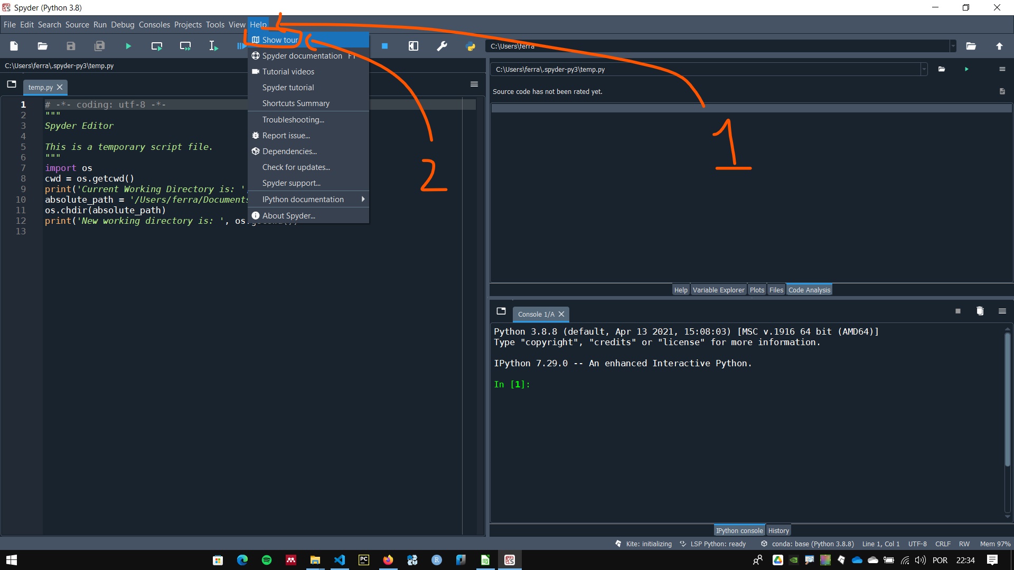Select the temp.py editor tab
Screen dimensions: 1014x570
click(x=41, y=88)
